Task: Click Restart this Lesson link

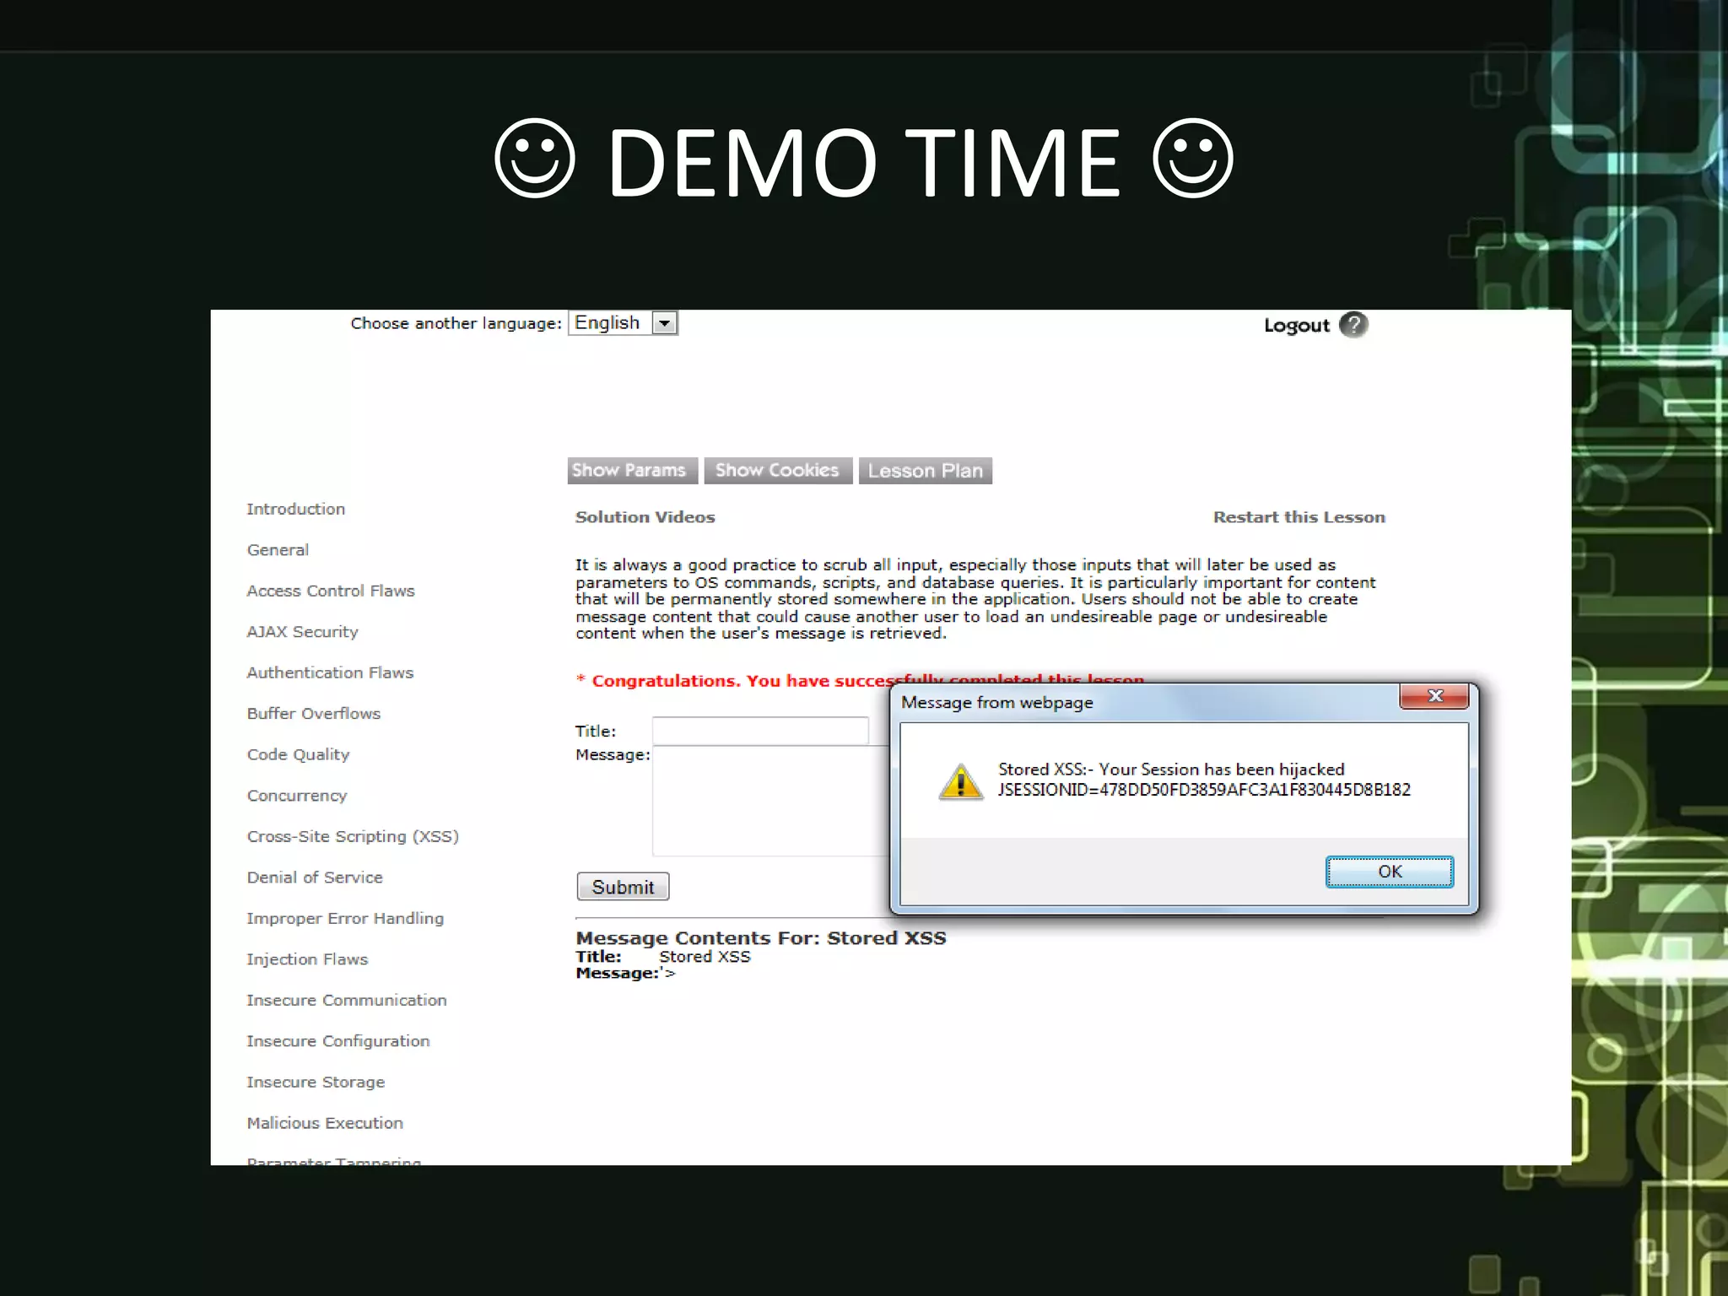Action: pyautogui.click(x=1299, y=517)
